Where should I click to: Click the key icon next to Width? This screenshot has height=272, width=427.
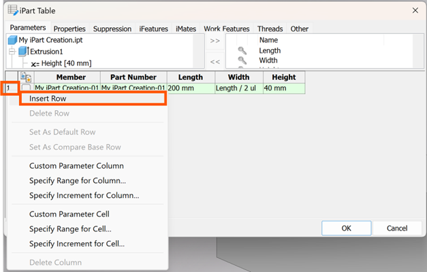241,61
